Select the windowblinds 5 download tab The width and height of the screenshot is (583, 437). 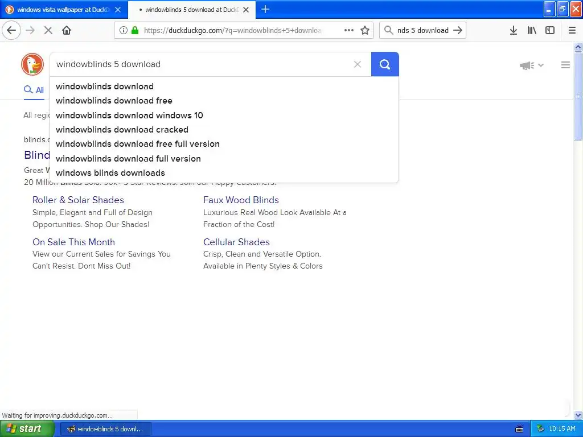pyautogui.click(x=192, y=10)
